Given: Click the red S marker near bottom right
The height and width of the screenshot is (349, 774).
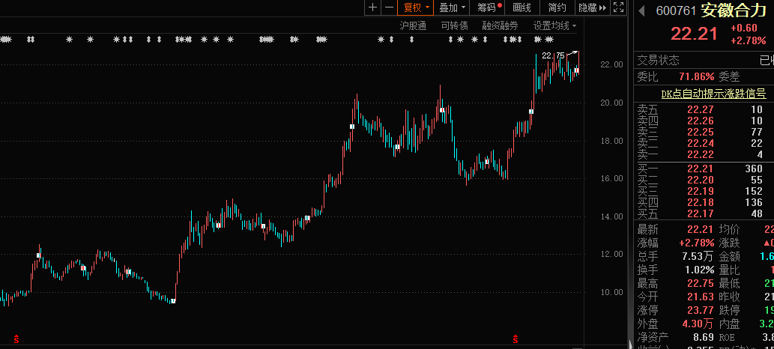Looking at the screenshot, I should click(516, 340).
